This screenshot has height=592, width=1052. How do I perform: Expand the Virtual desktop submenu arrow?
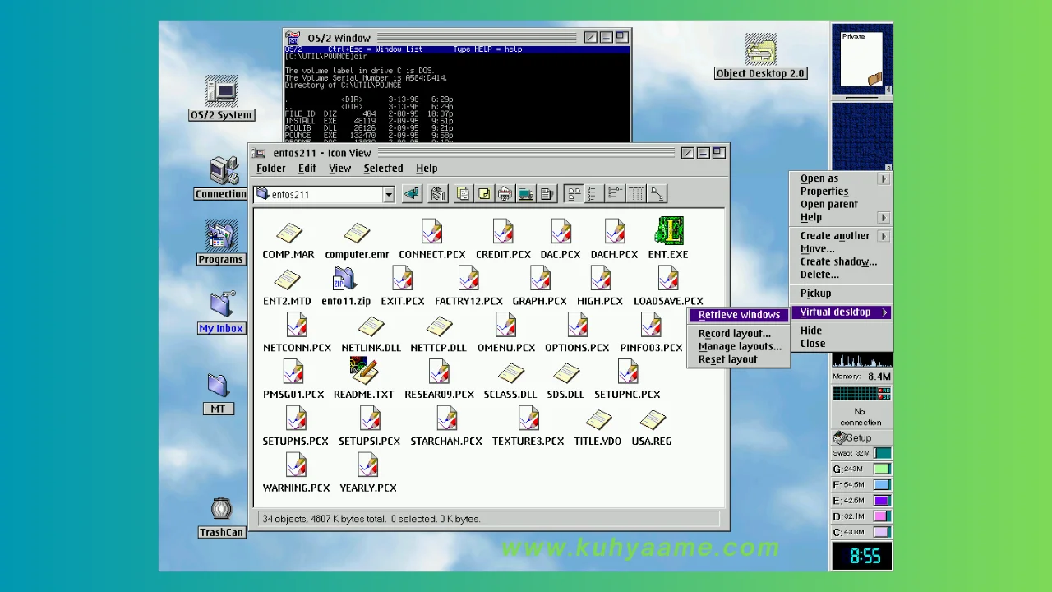(884, 312)
